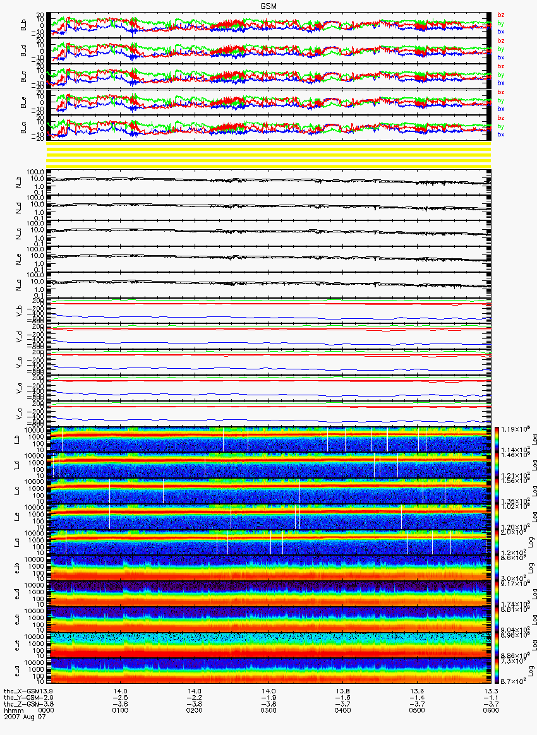Click the red bz legend beside B_b panel
Viewport: 537px width, 735px height.
500,15
